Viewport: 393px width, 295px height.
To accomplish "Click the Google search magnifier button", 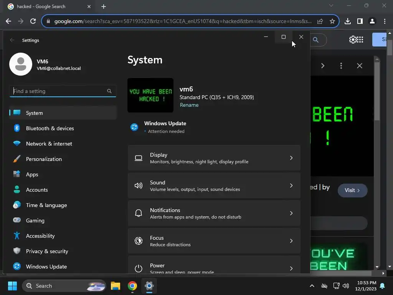I will coord(316,40).
